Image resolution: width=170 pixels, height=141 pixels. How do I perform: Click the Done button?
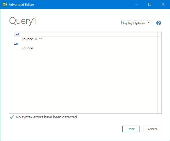tap(131, 129)
